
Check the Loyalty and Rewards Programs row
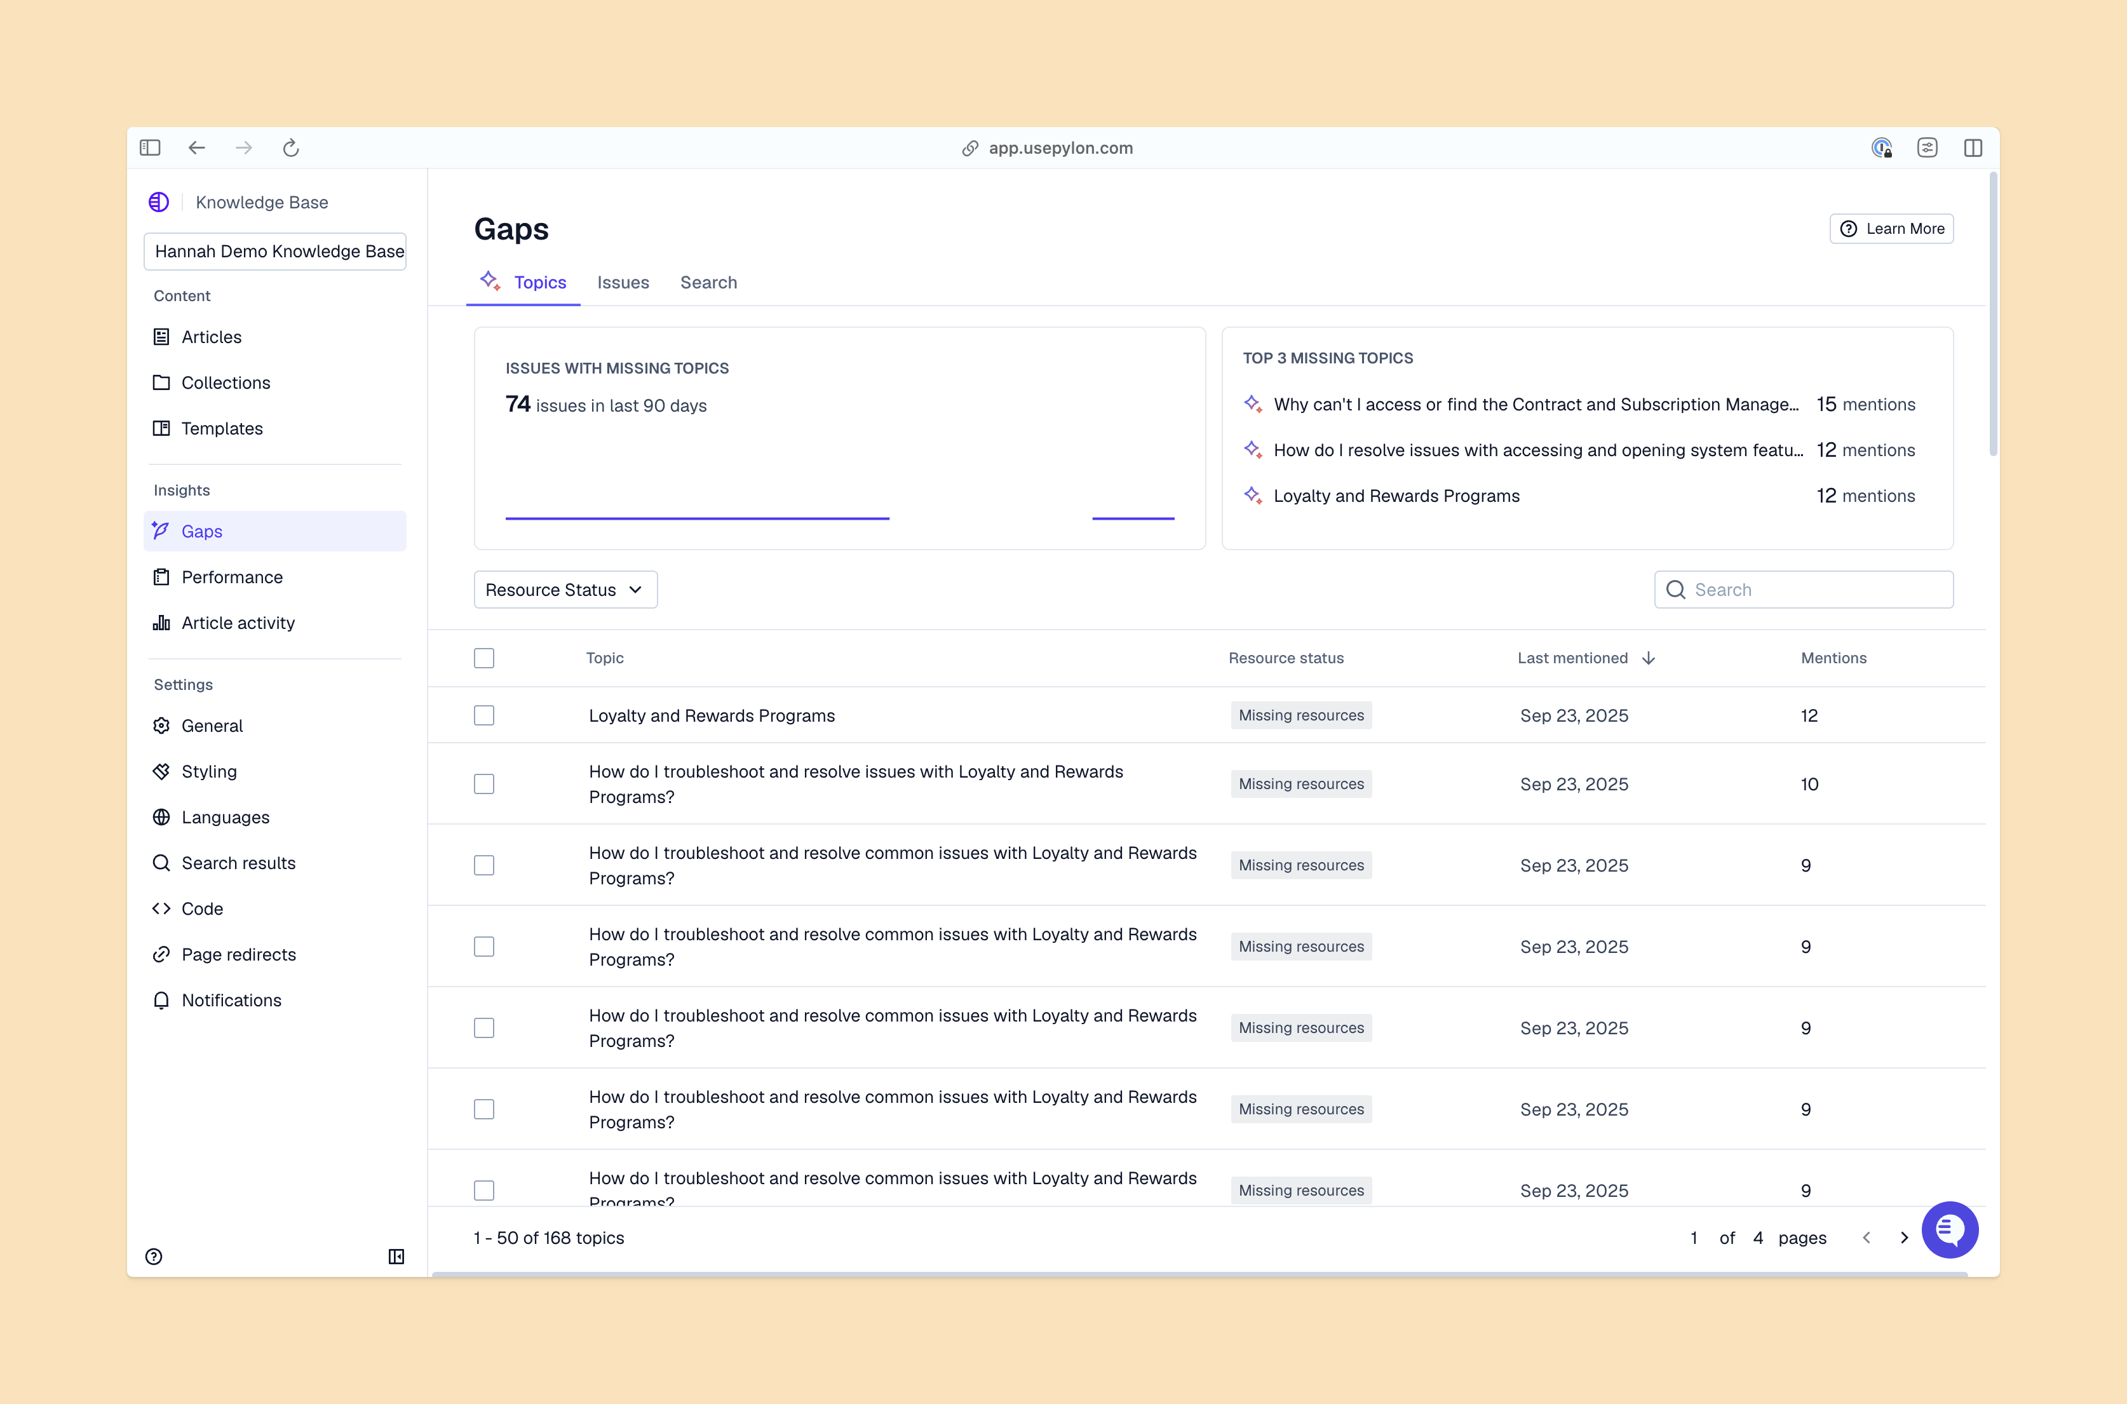coord(483,715)
